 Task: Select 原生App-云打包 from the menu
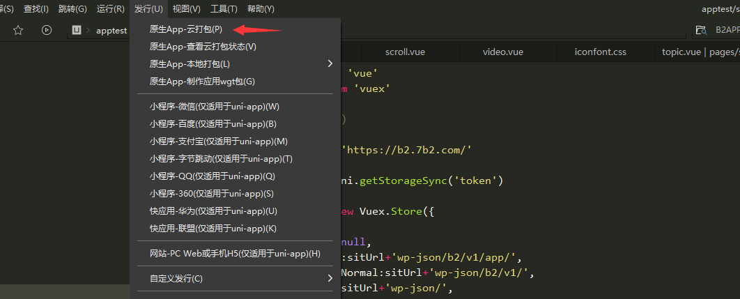pyautogui.click(x=185, y=29)
